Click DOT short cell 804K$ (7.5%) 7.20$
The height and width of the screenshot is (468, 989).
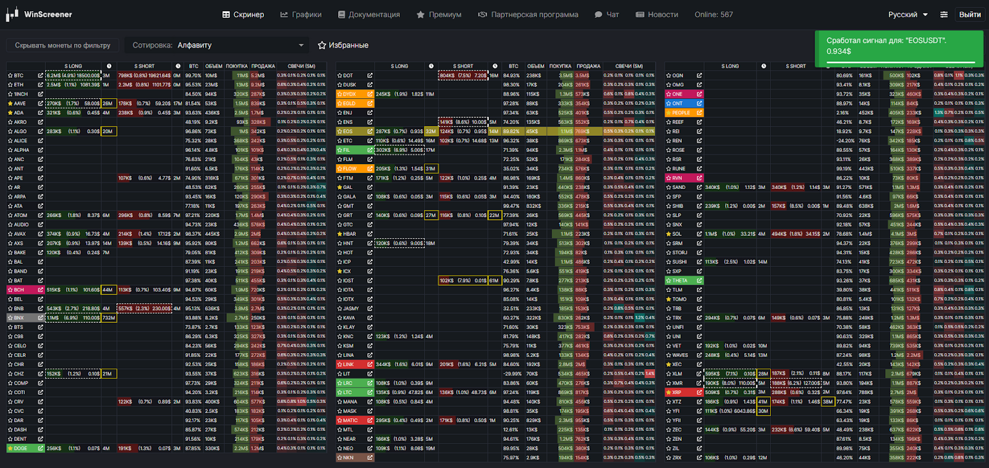click(x=463, y=76)
